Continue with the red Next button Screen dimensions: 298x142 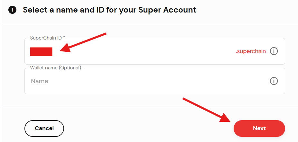point(259,128)
